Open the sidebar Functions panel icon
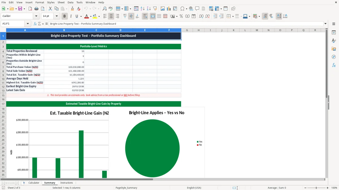The height and width of the screenshot is (190, 339). click(x=334, y=65)
